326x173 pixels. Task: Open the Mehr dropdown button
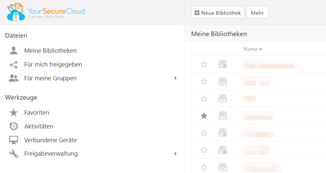pyautogui.click(x=258, y=12)
